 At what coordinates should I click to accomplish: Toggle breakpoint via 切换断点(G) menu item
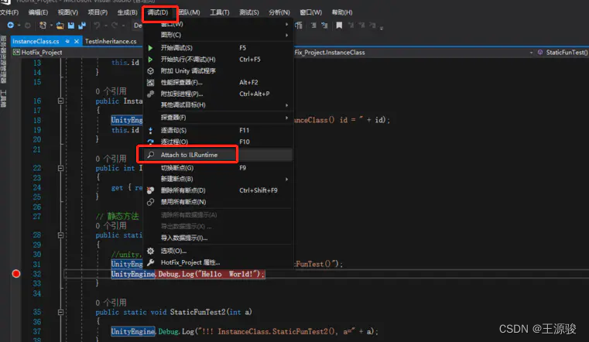(x=176, y=167)
